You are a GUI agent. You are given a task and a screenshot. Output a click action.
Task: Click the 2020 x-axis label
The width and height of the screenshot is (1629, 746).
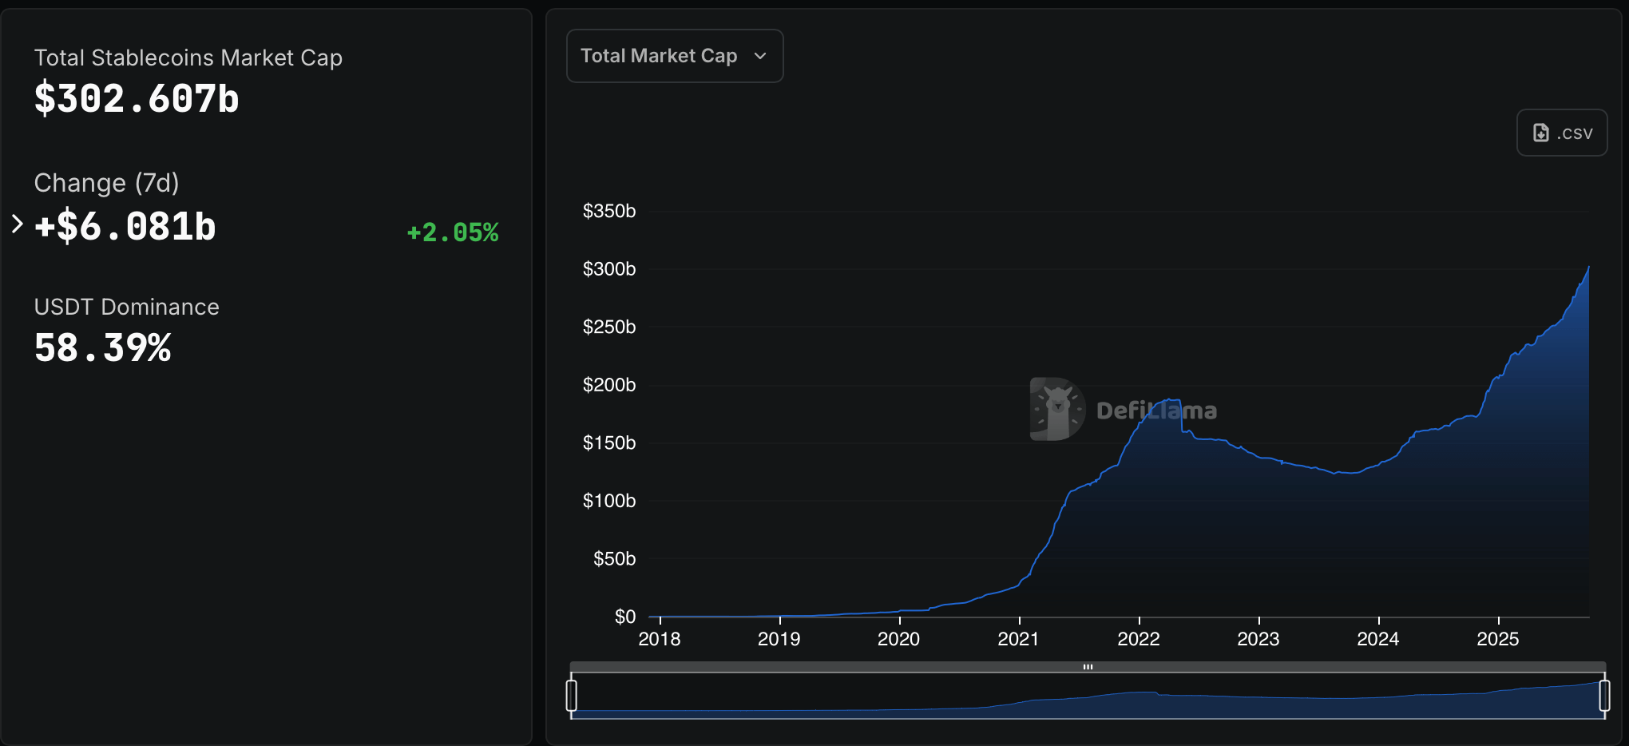[899, 639]
